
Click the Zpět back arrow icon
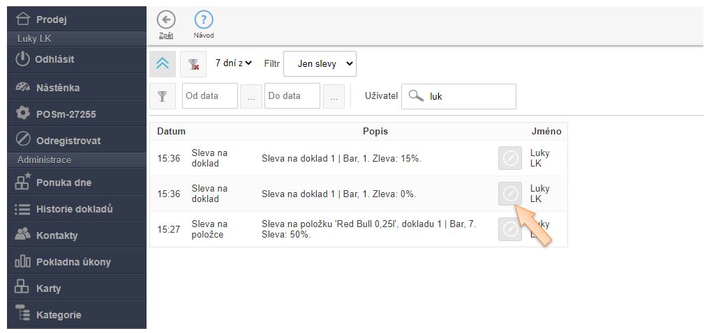pyautogui.click(x=166, y=20)
